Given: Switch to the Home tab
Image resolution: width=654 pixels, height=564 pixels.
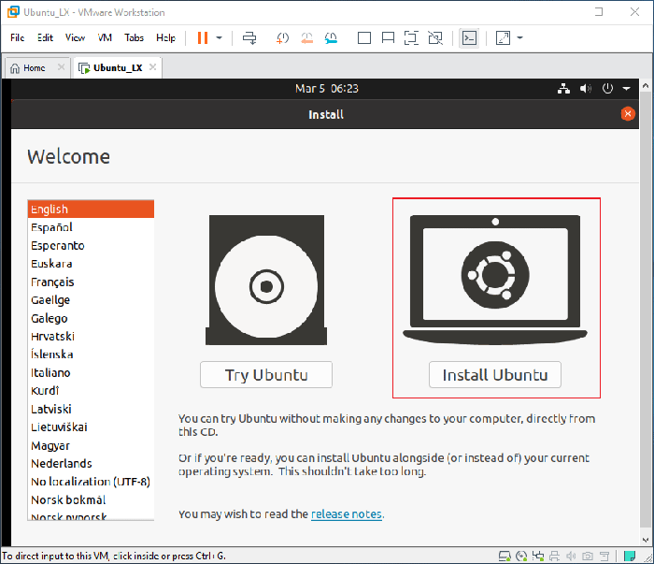Looking at the screenshot, I should [x=35, y=68].
